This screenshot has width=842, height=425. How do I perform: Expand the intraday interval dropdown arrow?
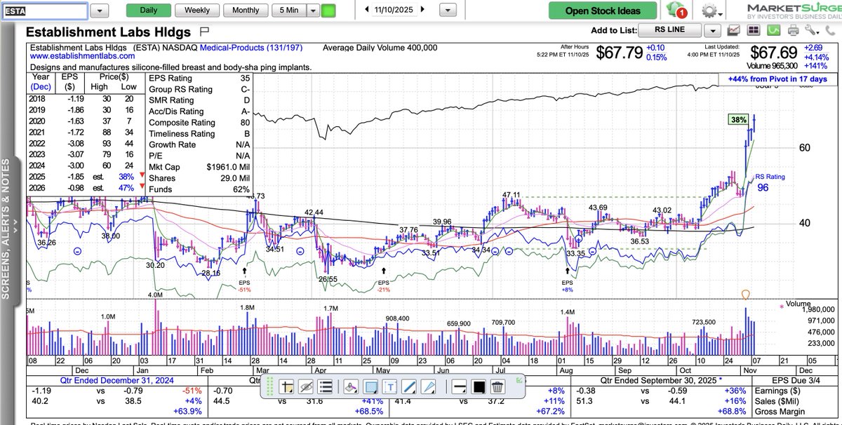pyautogui.click(x=313, y=11)
